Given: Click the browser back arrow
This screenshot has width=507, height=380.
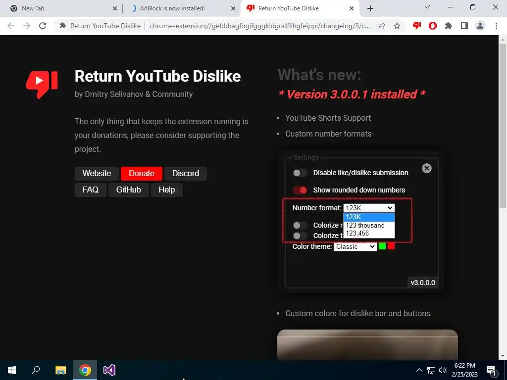Looking at the screenshot, I should tap(11, 26).
